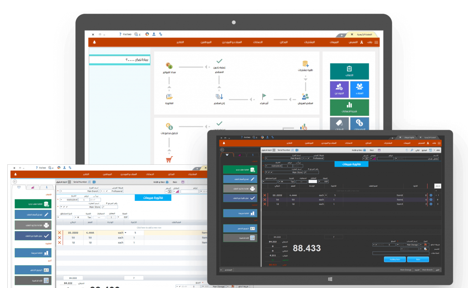This screenshot has width=468, height=288.
Task: Delete the row with total 12 in the light invoice window
Action: point(59,243)
